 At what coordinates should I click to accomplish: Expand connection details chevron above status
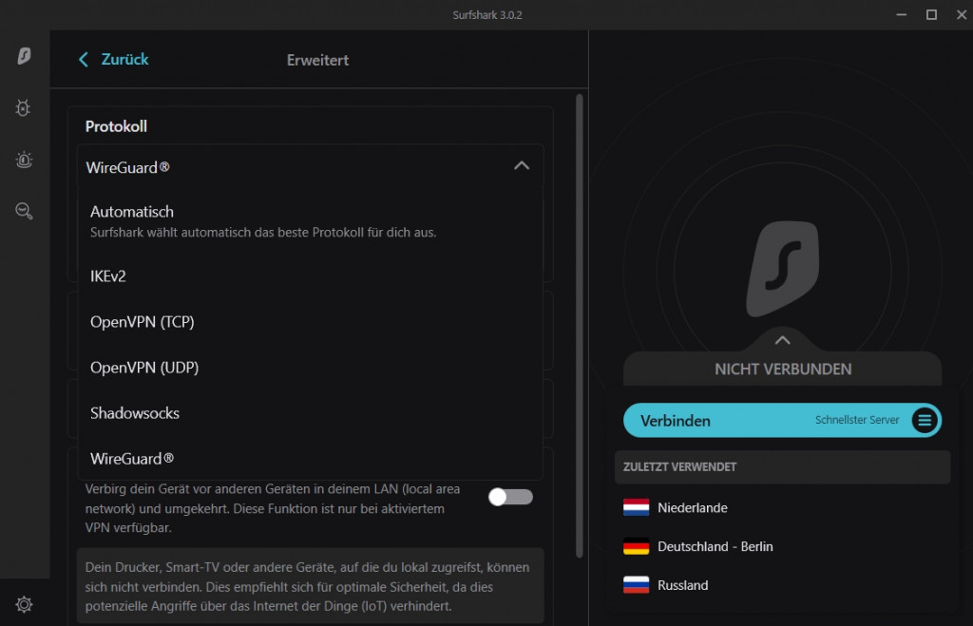(x=783, y=340)
